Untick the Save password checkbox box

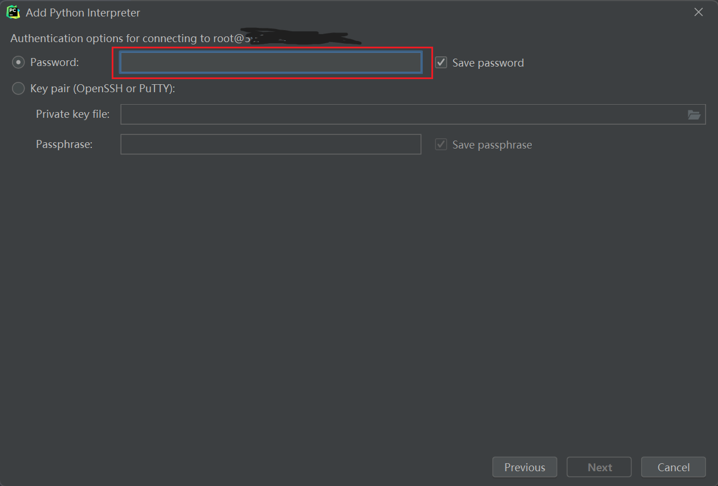pyautogui.click(x=441, y=63)
